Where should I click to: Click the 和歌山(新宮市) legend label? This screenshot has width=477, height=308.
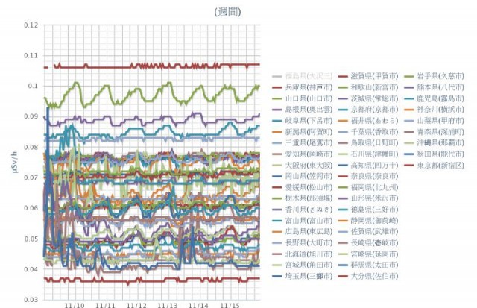tap(374, 87)
